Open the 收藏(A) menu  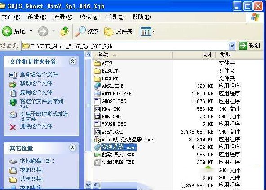(x=89, y=17)
